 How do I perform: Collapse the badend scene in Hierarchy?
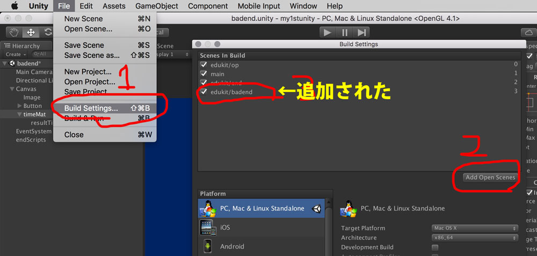click(x=4, y=64)
